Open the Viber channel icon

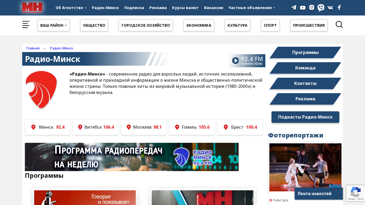pyautogui.click(x=321, y=8)
